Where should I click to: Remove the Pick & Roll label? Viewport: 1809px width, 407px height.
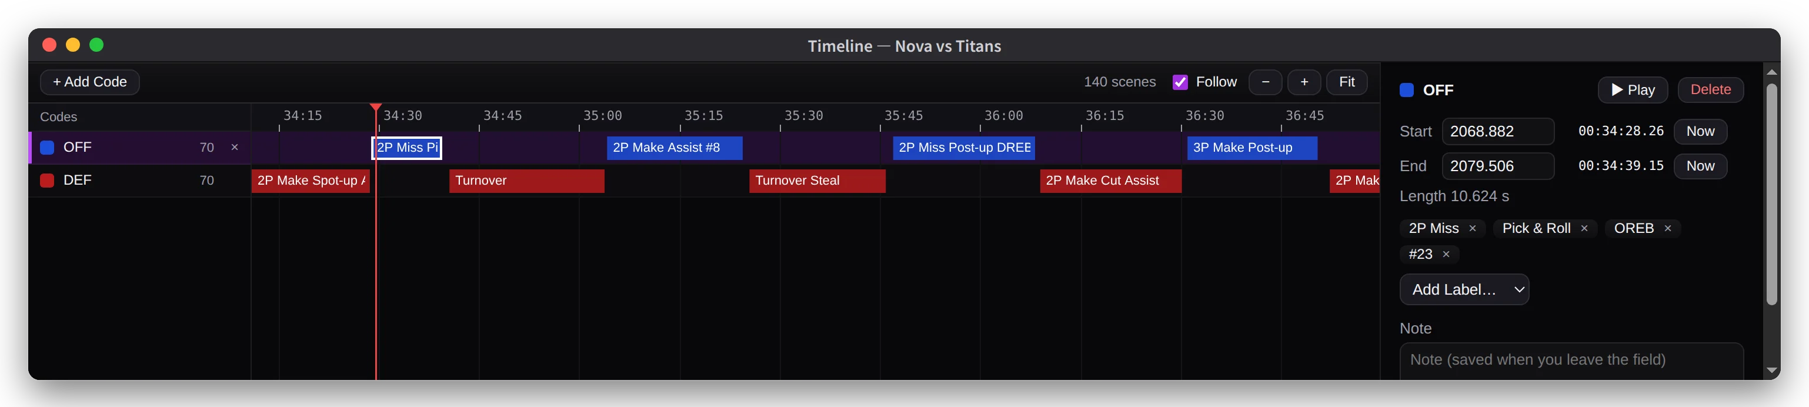[x=1584, y=229]
